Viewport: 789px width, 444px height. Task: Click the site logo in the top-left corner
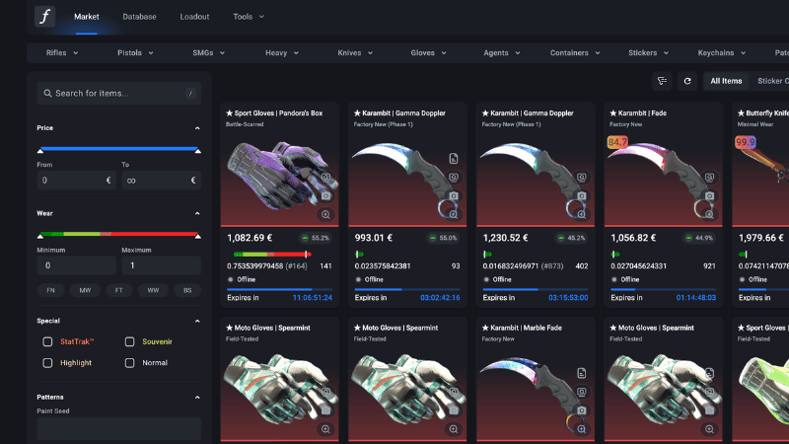pos(45,17)
